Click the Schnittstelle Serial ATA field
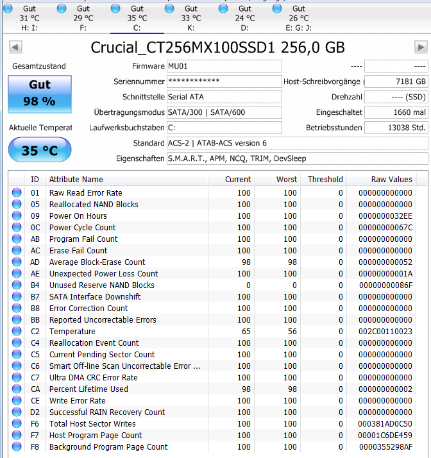Screen dimensions: 431x458 (x=224, y=97)
